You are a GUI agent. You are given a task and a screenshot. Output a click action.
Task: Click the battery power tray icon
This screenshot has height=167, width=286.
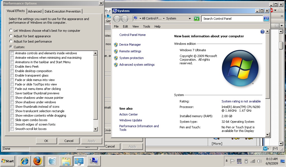click(x=246, y=161)
